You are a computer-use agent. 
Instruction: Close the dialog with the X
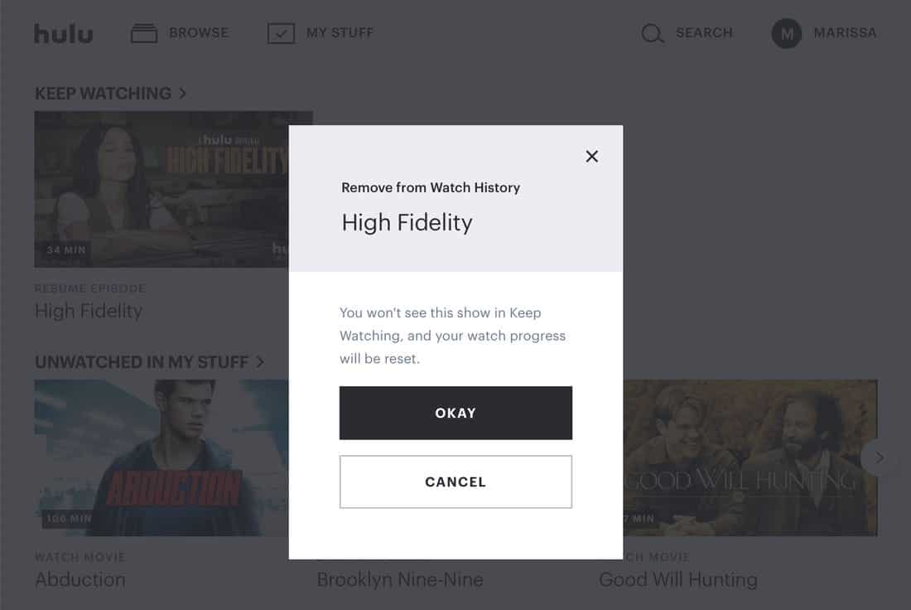[x=591, y=157]
